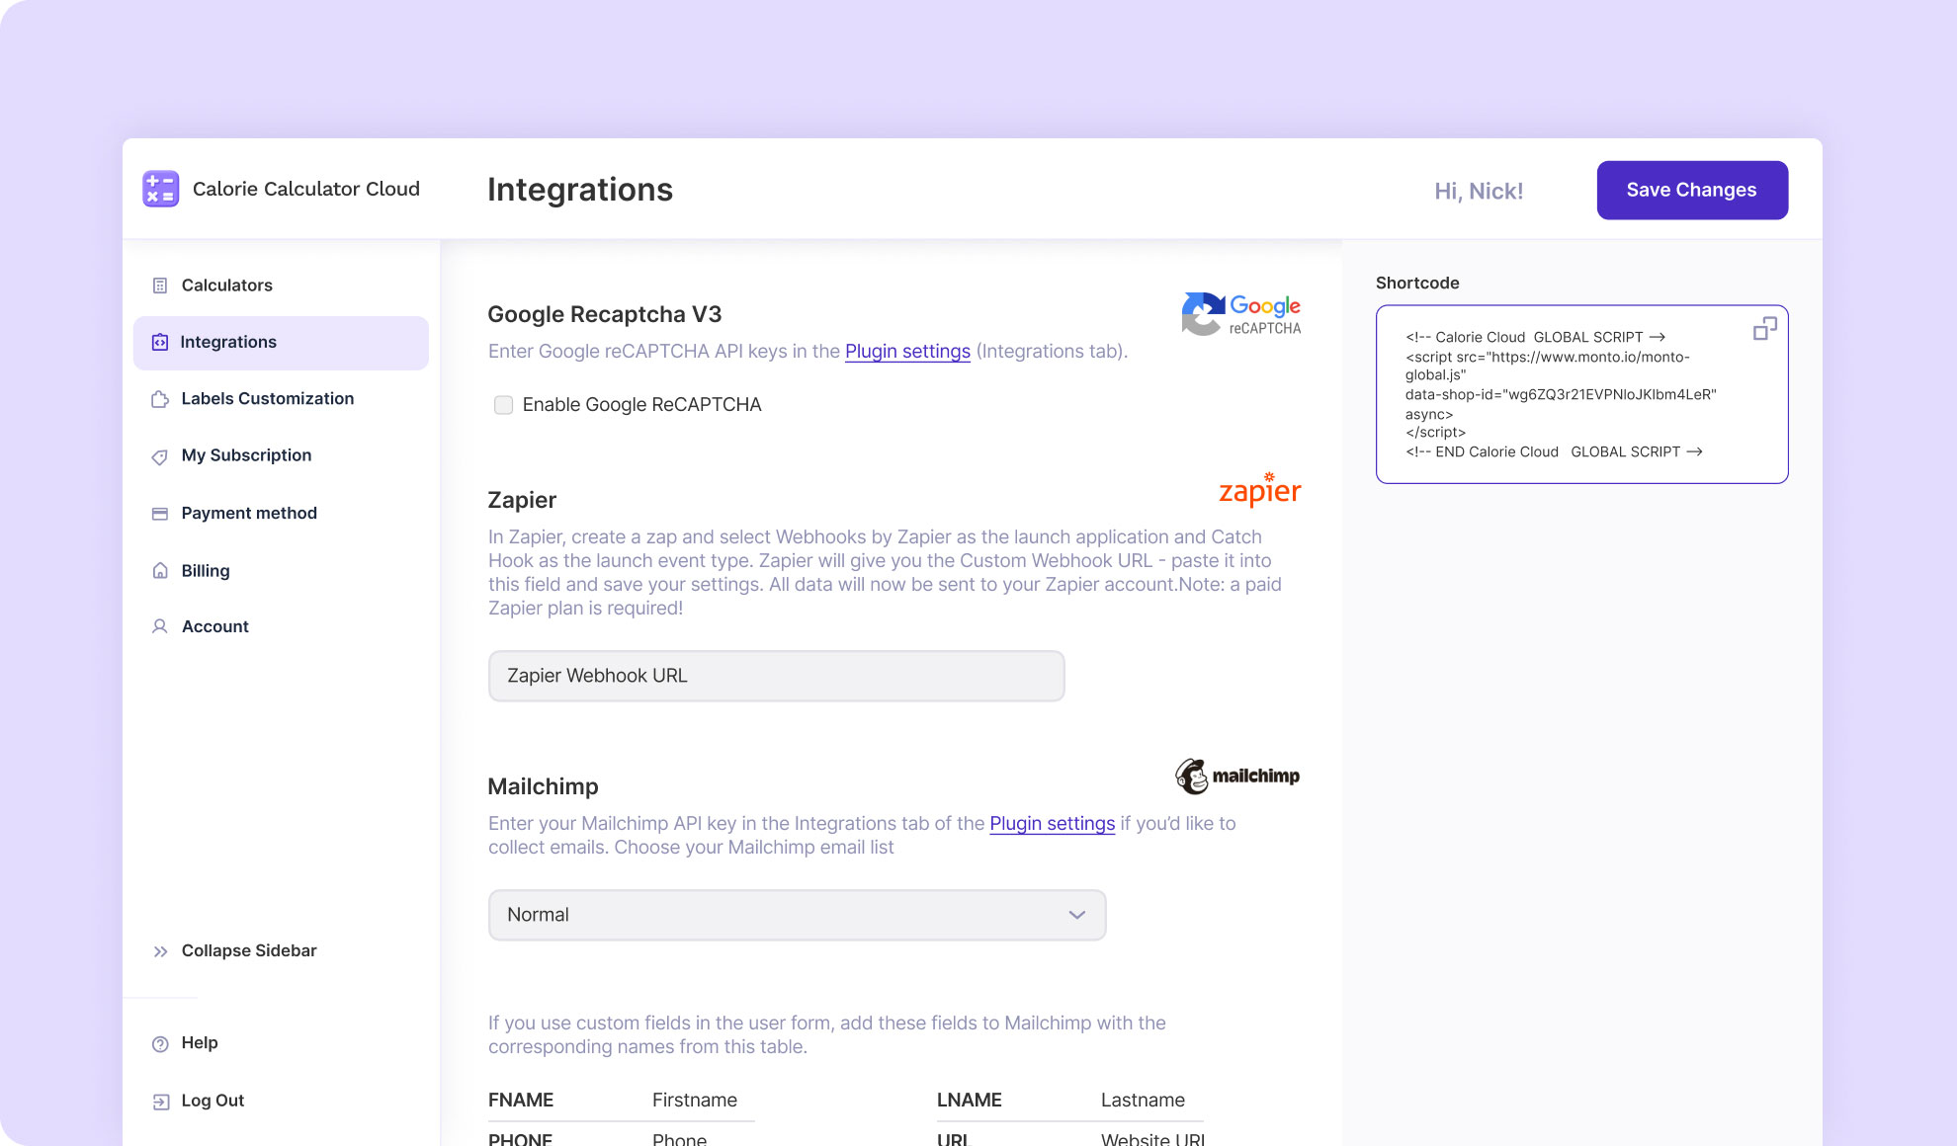Click the Google Recaptcha V3 heading
This screenshot has width=1957, height=1146.
(x=605, y=314)
